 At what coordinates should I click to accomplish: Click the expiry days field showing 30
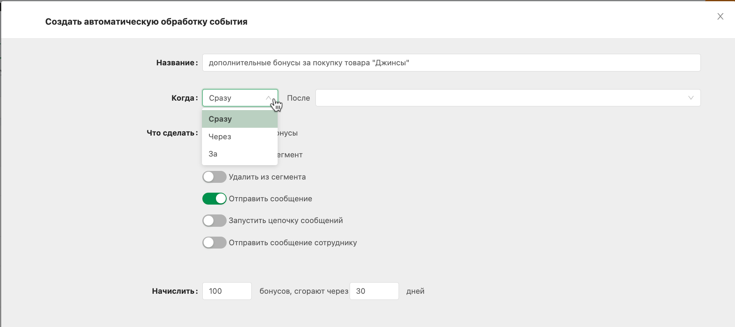coord(374,291)
